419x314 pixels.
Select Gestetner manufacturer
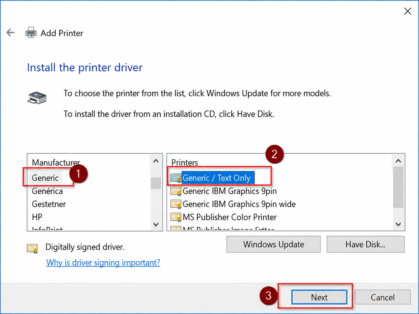(49, 204)
